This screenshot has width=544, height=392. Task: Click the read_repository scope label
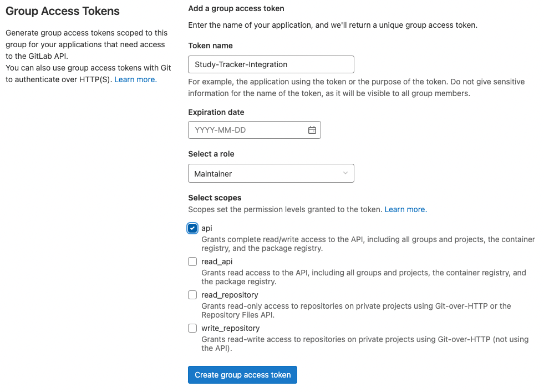pos(230,295)
